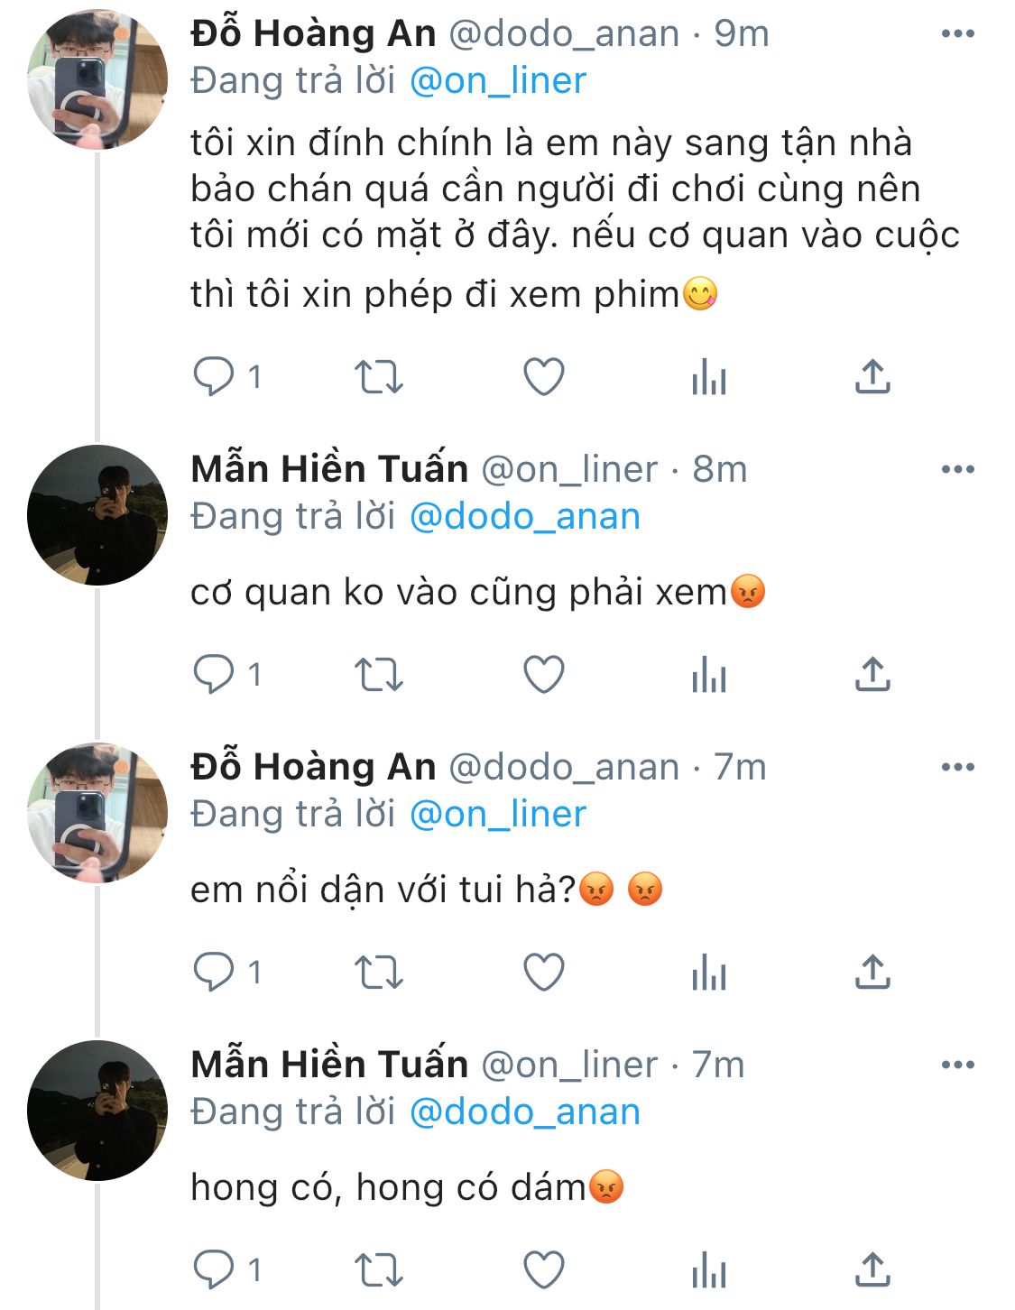The image size is (1015, 1310).
Task: Reply to the tweet "hong có, hong có dám"
Action: coord(215,1269)
